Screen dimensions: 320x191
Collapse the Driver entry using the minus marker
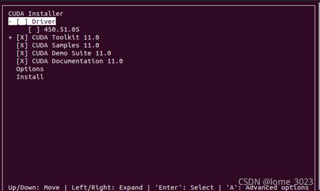point(10,22)
